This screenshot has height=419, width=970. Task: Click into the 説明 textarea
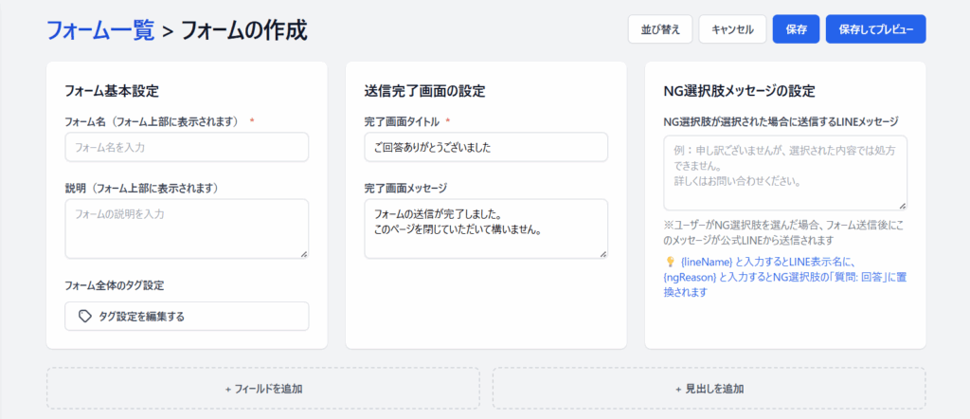[x=187, y=228]
